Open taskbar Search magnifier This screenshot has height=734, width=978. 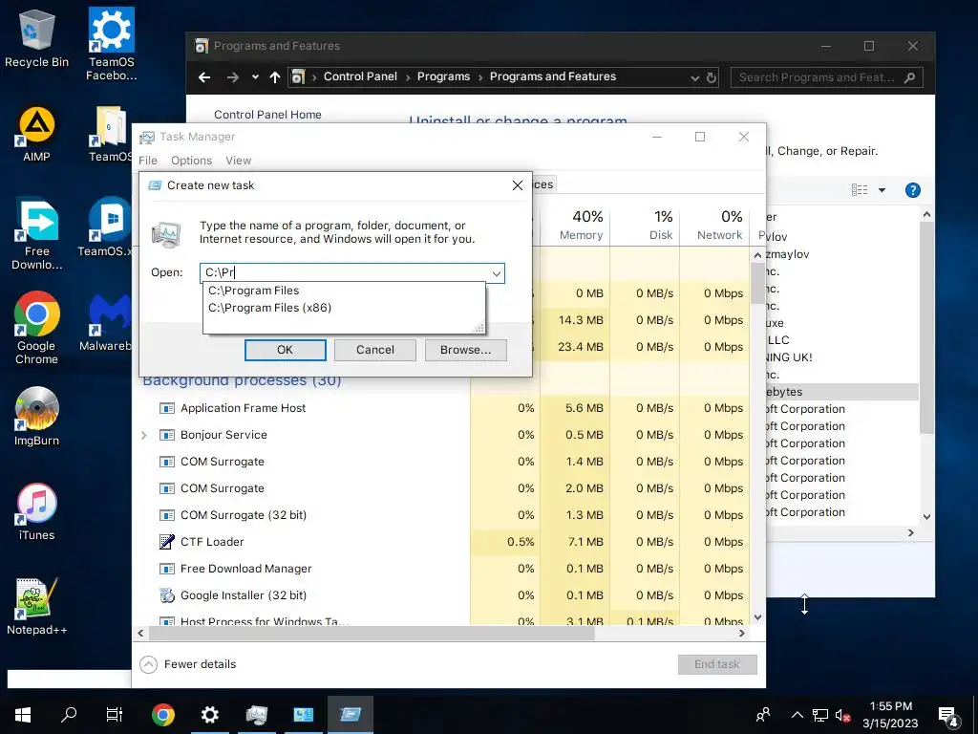(69, 715)
